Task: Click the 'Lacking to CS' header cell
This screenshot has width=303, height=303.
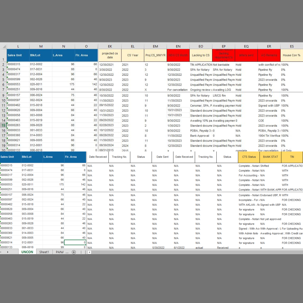Action: point(201,55)
